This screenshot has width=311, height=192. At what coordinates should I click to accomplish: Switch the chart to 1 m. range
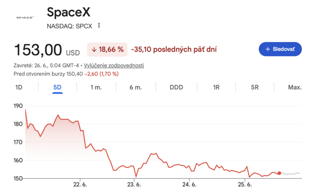coord(96,87)
